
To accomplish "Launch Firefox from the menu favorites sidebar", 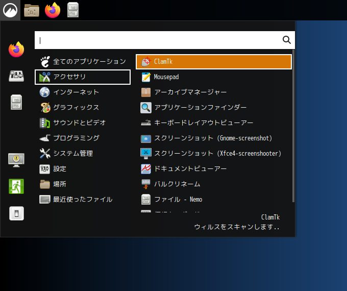I will point(16,50).
